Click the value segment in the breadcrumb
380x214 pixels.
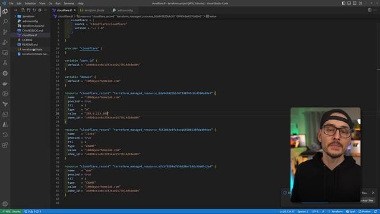tap(211, 16)
